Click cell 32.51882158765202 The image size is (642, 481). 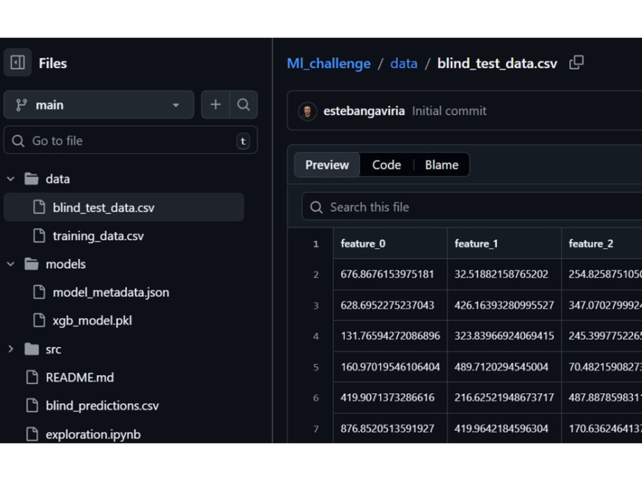pyautogui.click(x=504, y=274)
